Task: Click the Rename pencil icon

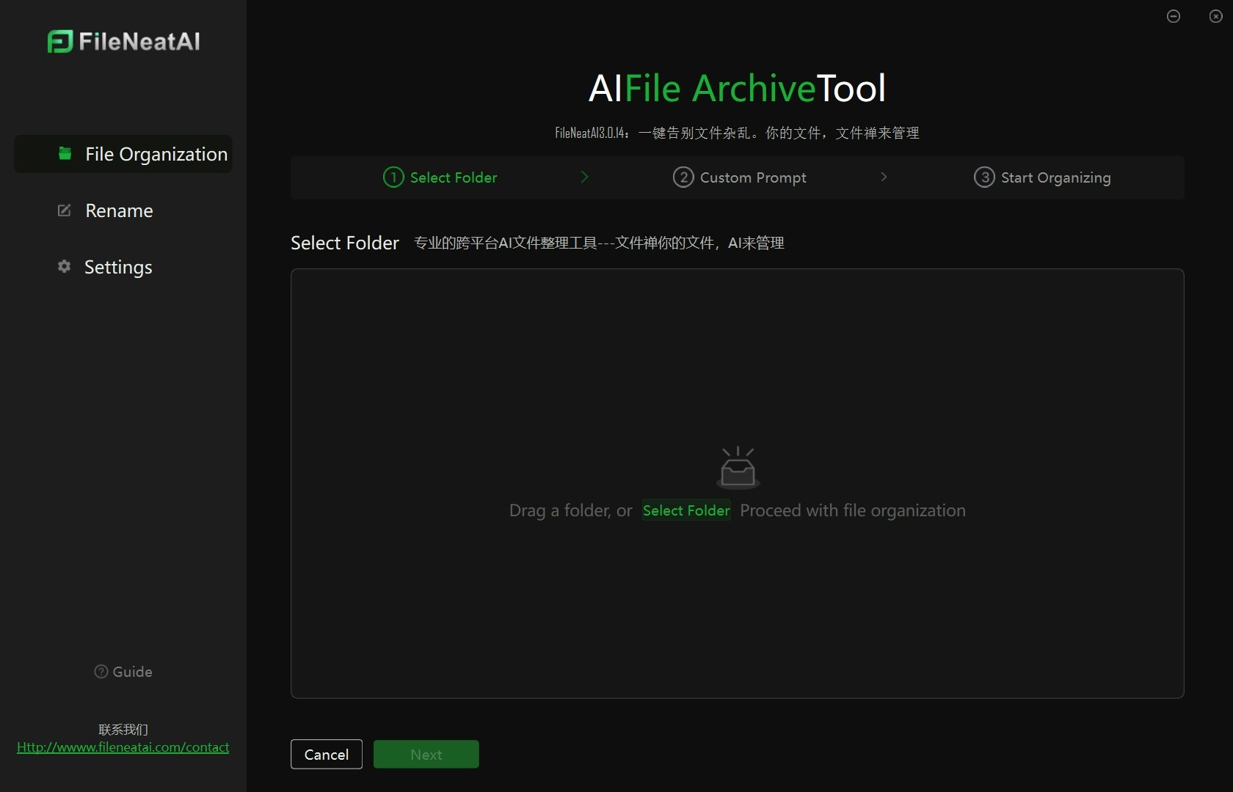Action: [x=65, y=210]
